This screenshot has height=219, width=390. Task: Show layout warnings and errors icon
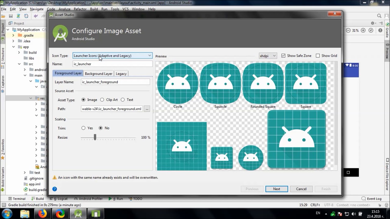pos(380,30)
